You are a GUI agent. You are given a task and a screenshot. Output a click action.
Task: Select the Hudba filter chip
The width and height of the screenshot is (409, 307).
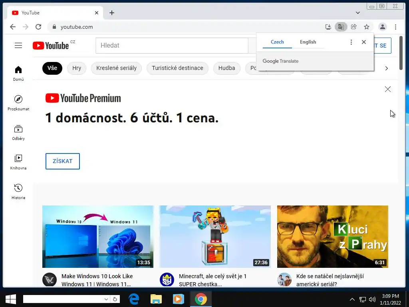point(227,68)
